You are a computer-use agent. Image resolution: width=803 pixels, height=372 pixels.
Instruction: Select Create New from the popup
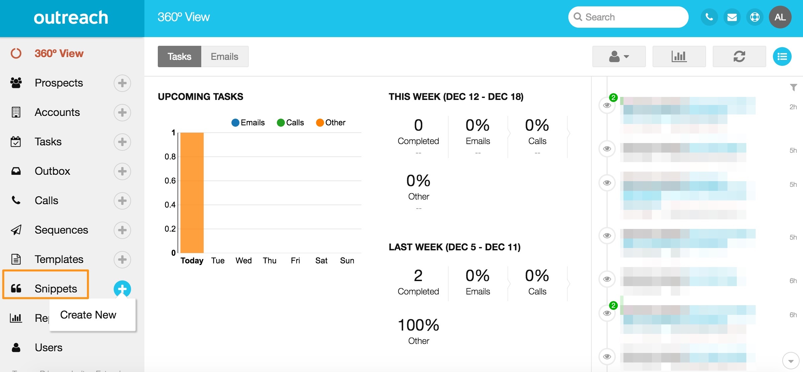pos(88,315)
